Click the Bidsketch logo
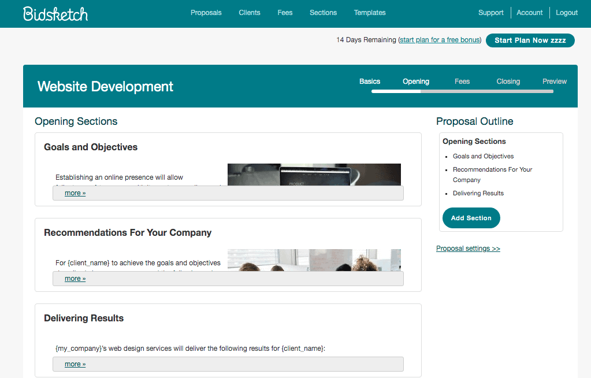This screenshot has width=591, height=378. (x=55, y=13)
